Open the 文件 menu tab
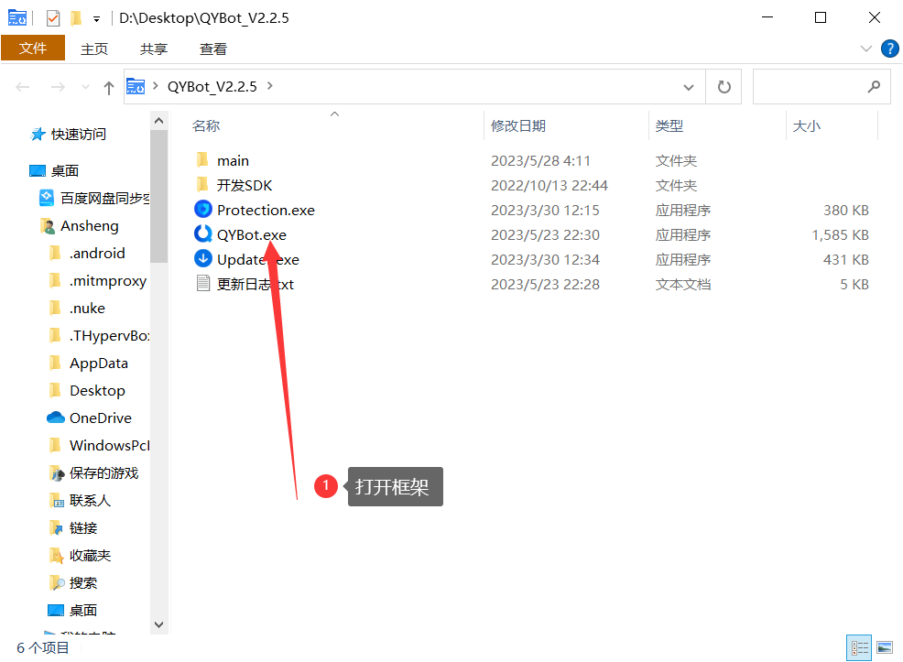The image size is (903, 662). [33, 49]
